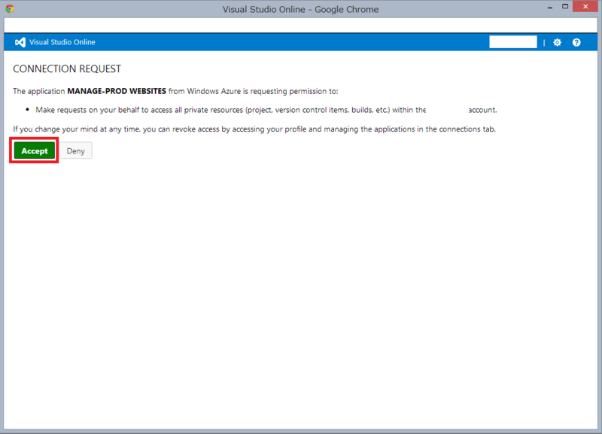Open the help question mark icon
602x434 pixels.
[x=576, y=43]
